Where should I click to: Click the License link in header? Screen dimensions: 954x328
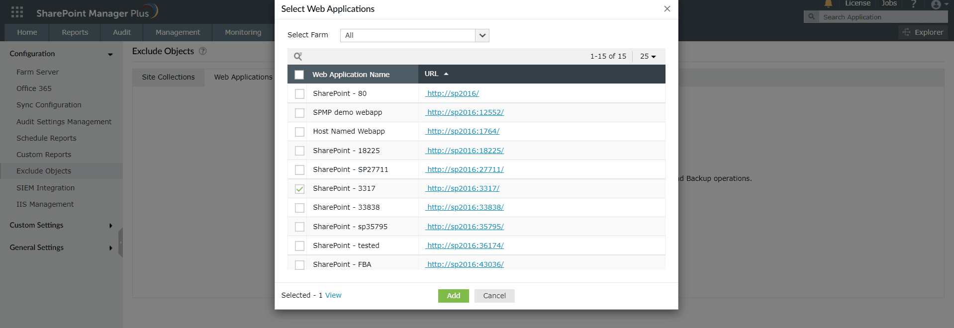[x=858, y=3]
